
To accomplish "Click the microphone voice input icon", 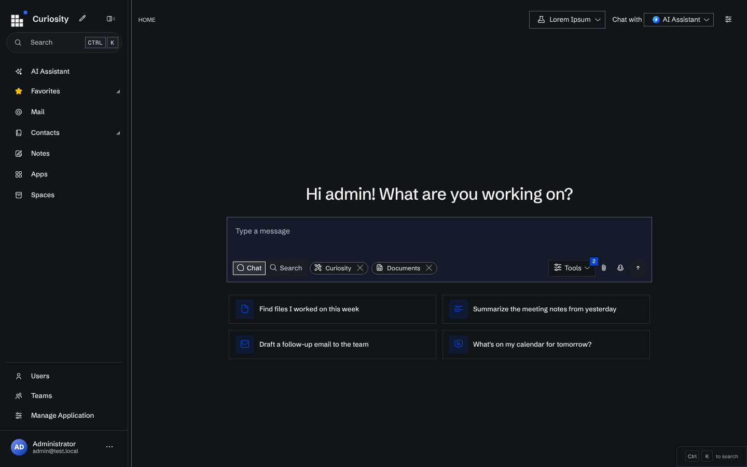I will tap(620, 268).
